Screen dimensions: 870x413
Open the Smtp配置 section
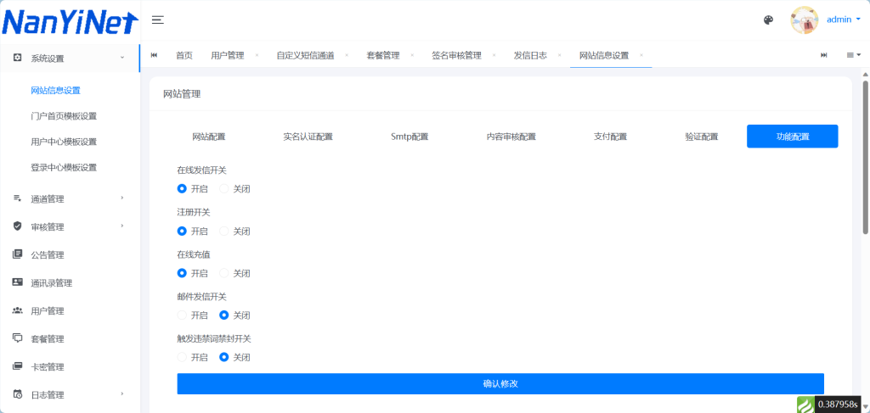point(410,137)
